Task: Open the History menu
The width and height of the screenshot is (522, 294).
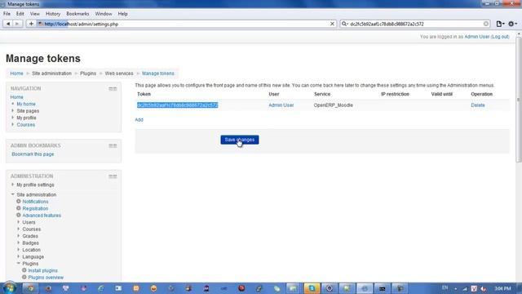Action: point(53,14)
